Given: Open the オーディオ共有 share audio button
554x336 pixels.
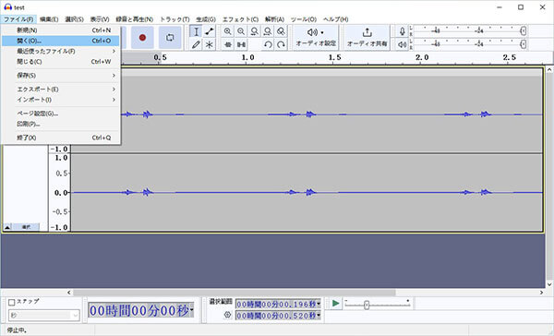Looking at the screenshot, I should [x=367, y=38].
